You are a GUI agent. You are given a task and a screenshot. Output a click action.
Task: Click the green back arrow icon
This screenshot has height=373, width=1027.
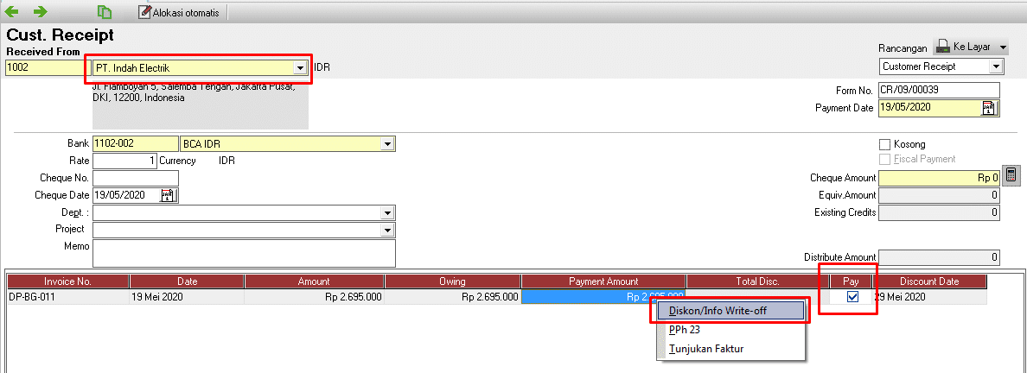12,12
